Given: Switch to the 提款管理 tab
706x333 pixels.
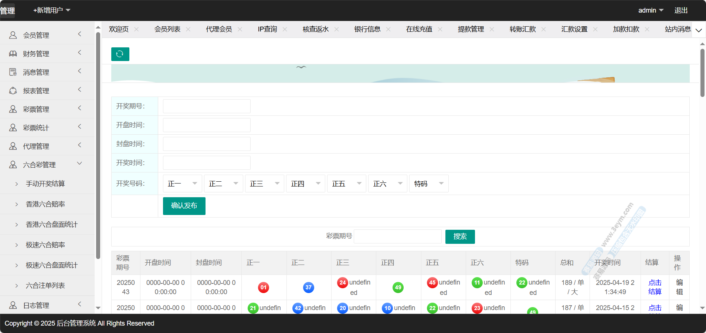Looking at the screenshot, I should point(471,29).
